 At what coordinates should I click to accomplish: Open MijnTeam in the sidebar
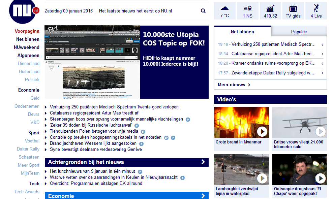30,173
